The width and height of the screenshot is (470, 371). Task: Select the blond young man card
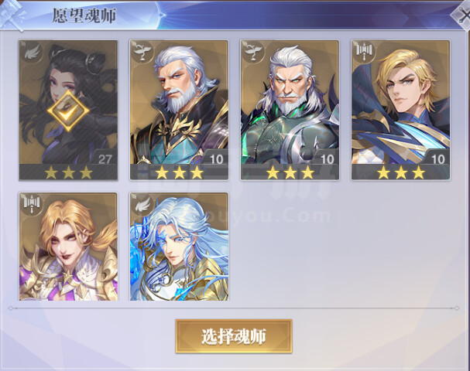click(x=400, y=110)
